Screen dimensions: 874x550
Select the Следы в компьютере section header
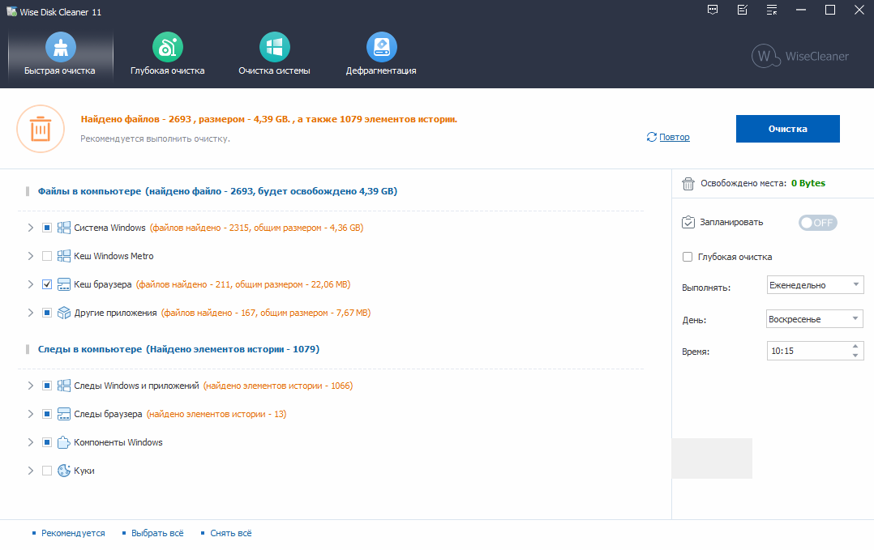coord(178,350)
